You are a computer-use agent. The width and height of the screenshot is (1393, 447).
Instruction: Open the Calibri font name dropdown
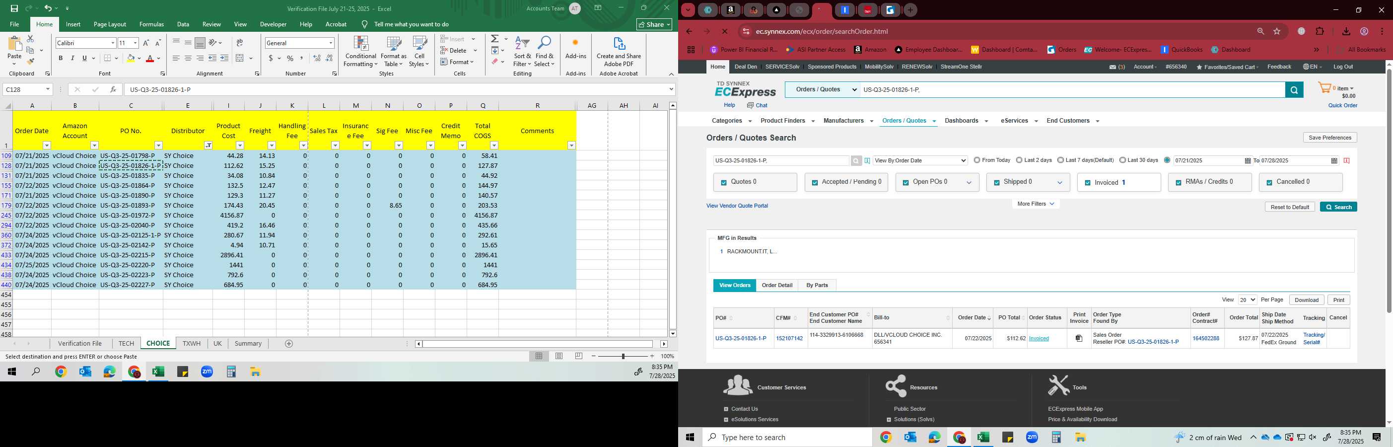[113, 43]
